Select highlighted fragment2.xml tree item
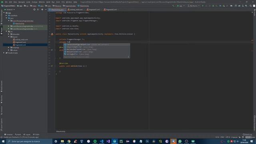 pos(25,45)
